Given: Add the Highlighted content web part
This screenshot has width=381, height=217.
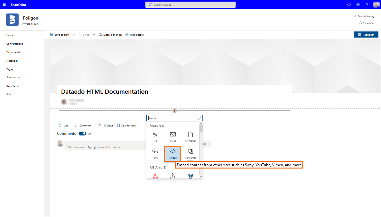Looking at the screenshot, I should [190, 153].
